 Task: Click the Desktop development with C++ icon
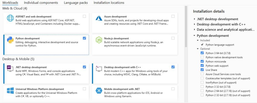(99, 69)
